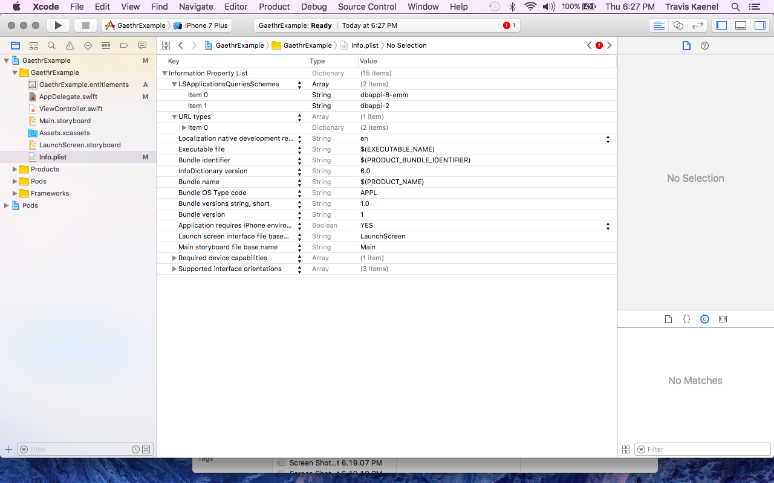Screen dimensions: 774x483
Task: Switch to the version editor
Action: click(x=698, y=25)
